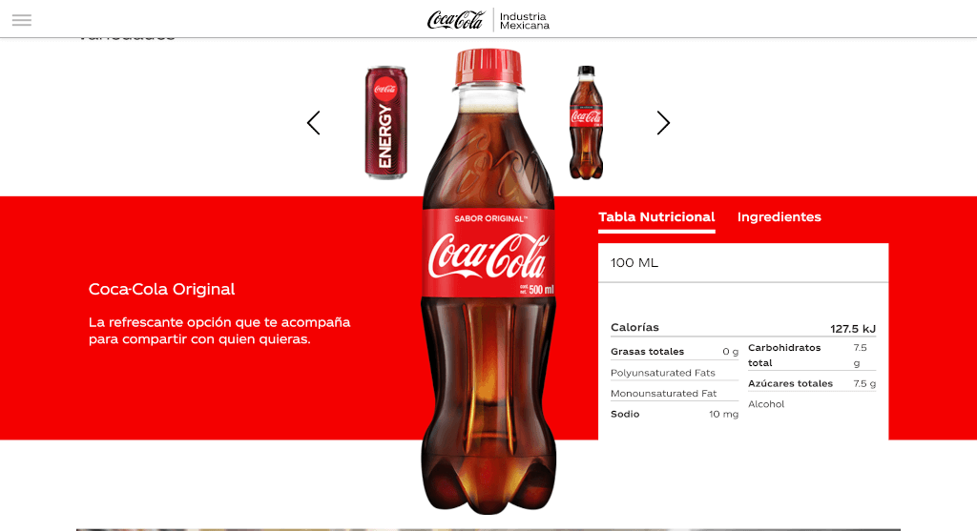The width and height of the screenshot is (977, 531).
Task: Click the Sodio nutrition row
Action: (x=675, y=414)
